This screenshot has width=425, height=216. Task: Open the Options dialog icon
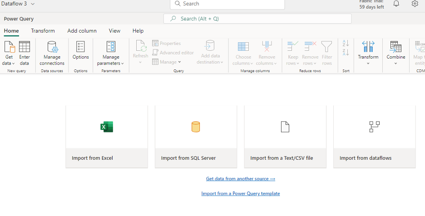coord(80,47)
